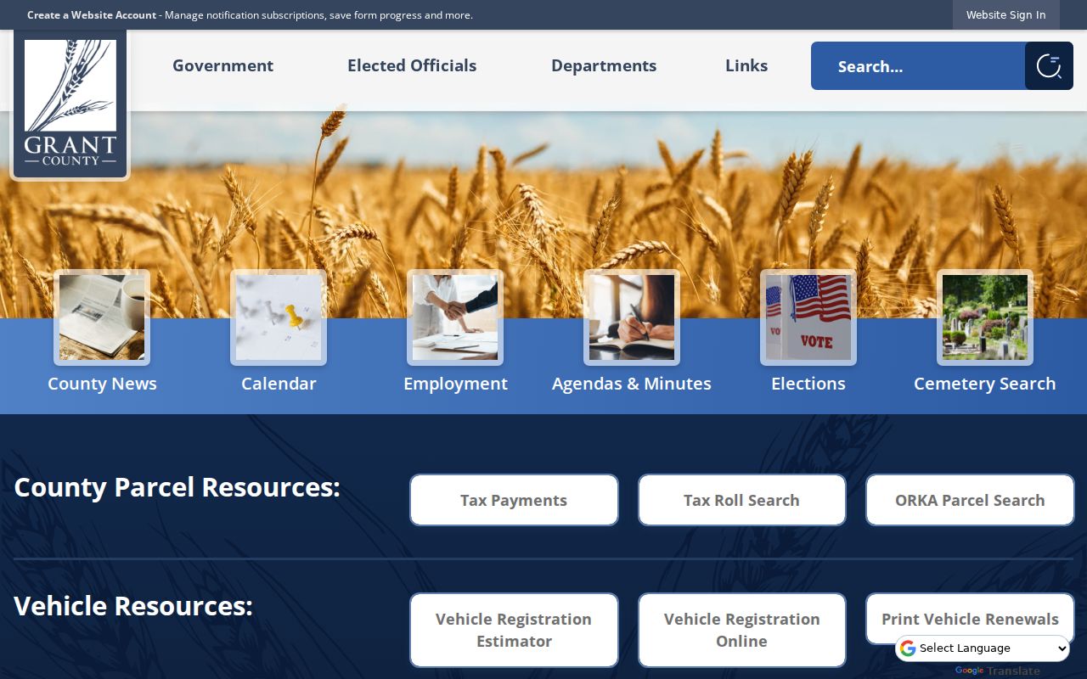This screenshot has width=1087, height=679.
Task: Click the Tax Payments button
Action: (x=514, y=500)
